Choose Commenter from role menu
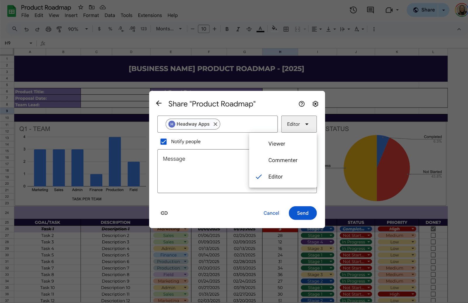This screenshot has height=303, width=468. coord(283,160)
